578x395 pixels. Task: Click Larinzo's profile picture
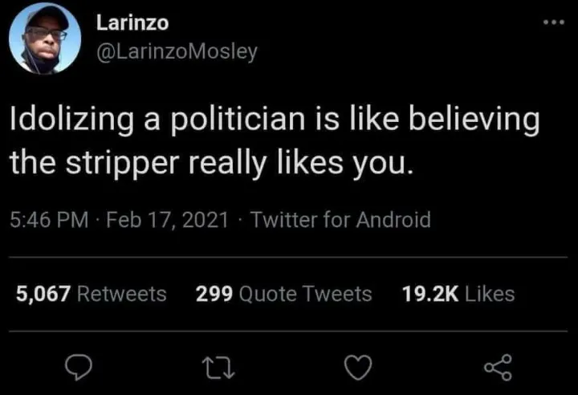(x=46, y=37)
